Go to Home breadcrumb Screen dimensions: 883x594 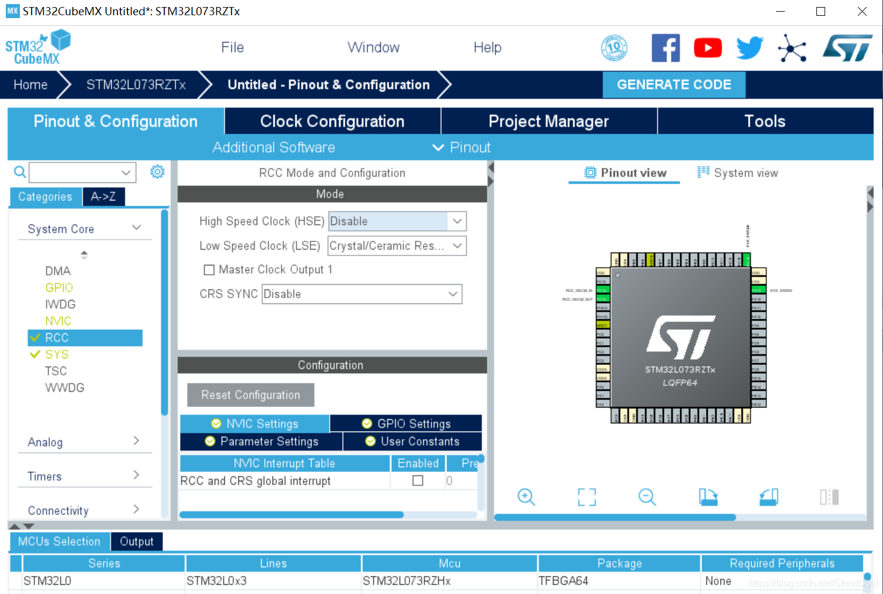(x=30, y=85)
